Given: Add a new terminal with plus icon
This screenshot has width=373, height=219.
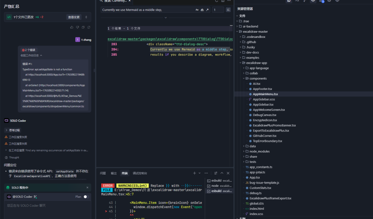Looking at the screenshot, I should tap(194, 173).
